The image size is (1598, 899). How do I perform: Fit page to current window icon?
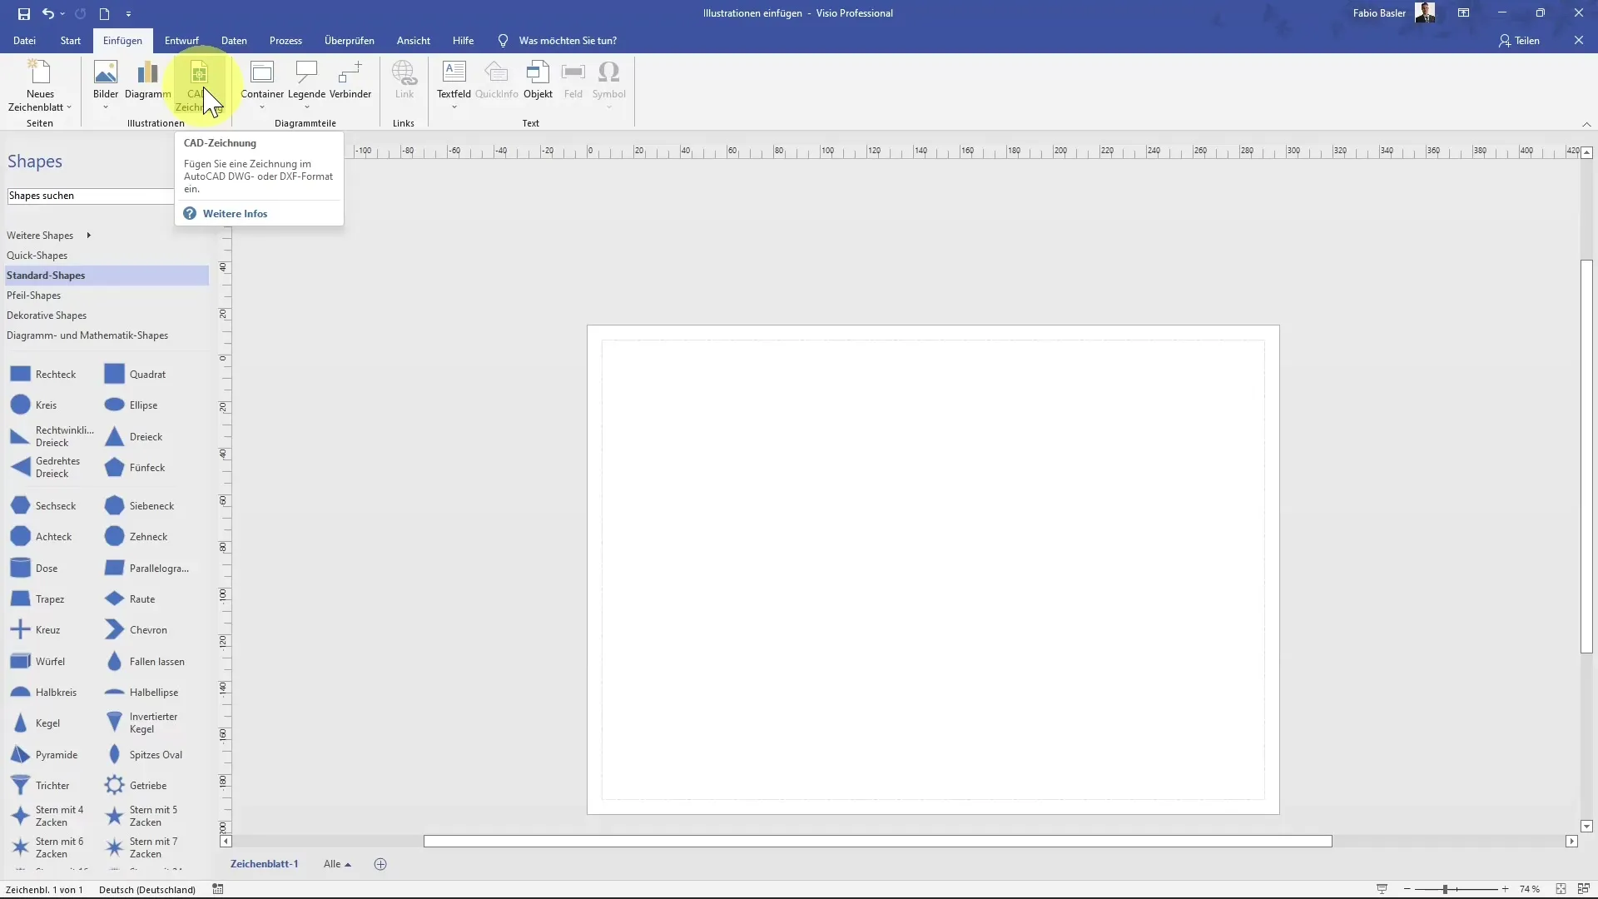1561,890
